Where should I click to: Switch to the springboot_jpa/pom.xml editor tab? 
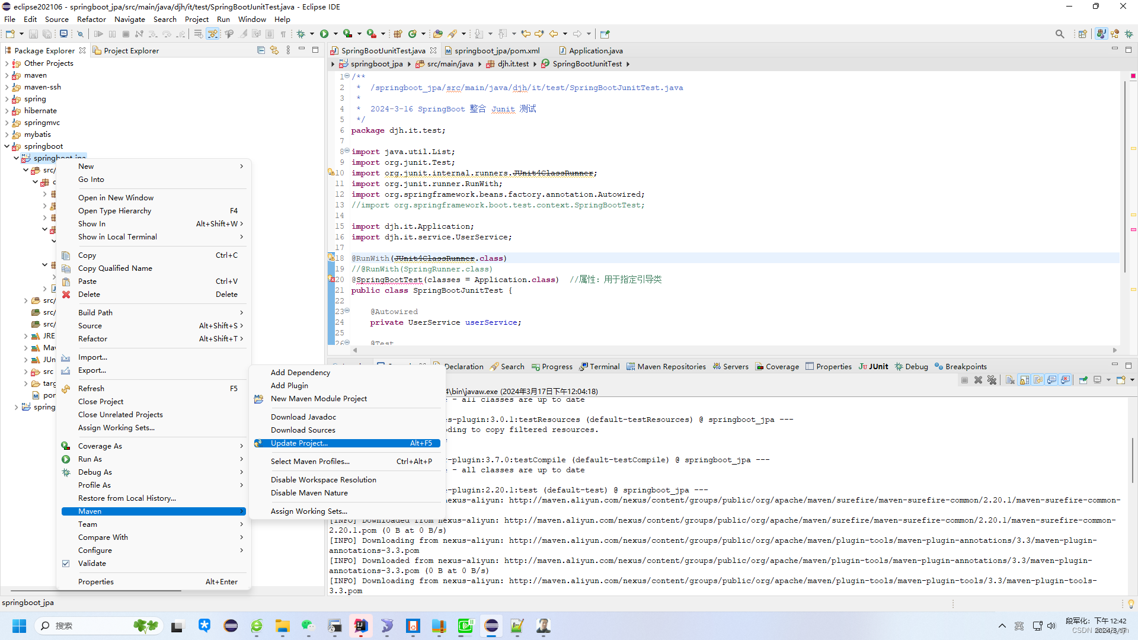pos(497,50)
